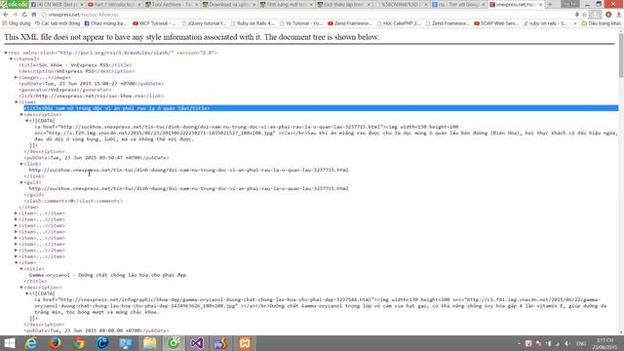Open the WCF Tutorial bookmark

(154, 23)
